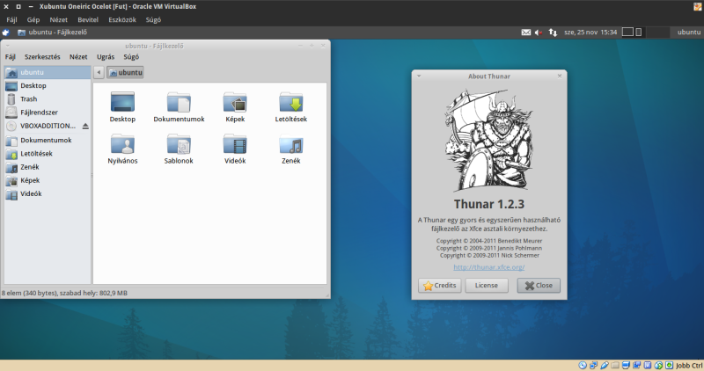The width and height of the screenshot is (704, 371).
Task: Click the Xfce applications menu icon
Action: click(5, 33)
